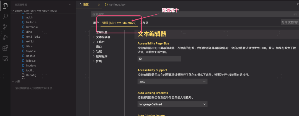Screen dimensions: 299x116
Task: Open ext3.h in file explorer
Action: coord(30,42)
